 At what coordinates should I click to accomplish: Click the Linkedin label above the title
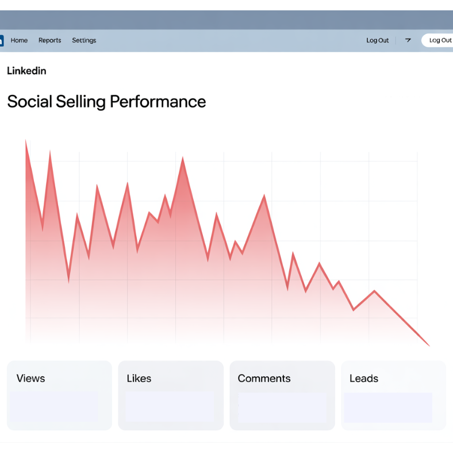click(x=26, y=71)
